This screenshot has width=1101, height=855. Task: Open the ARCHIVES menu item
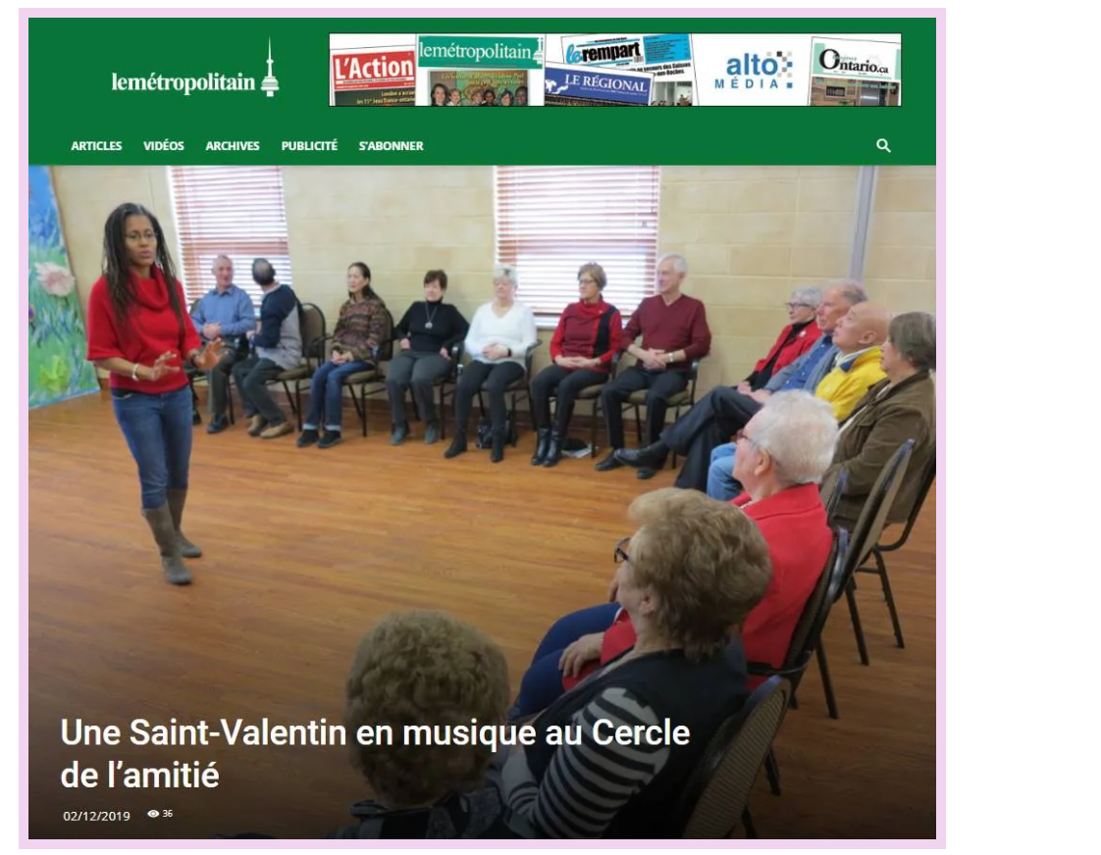click(233, 146)
